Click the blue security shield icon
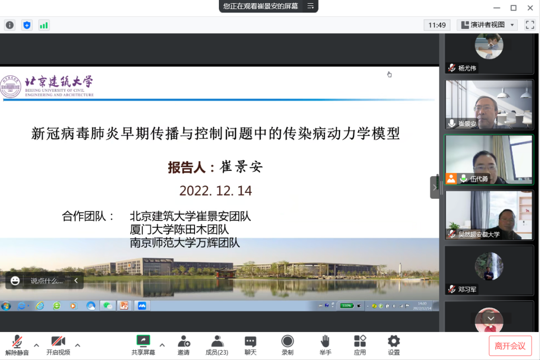 pos(27,25)
